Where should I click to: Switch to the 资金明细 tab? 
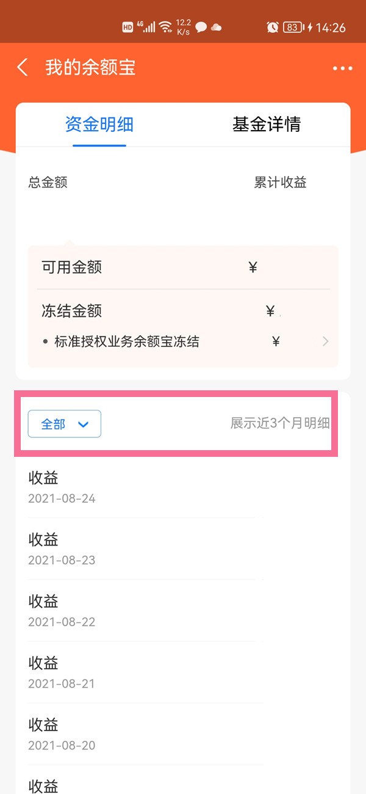coord(99,125)
